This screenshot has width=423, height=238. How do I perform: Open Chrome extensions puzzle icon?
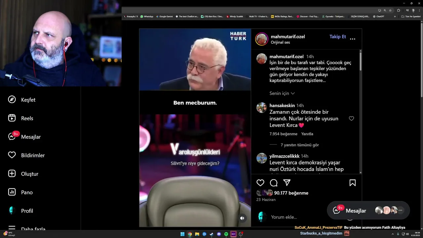point(399,10)
